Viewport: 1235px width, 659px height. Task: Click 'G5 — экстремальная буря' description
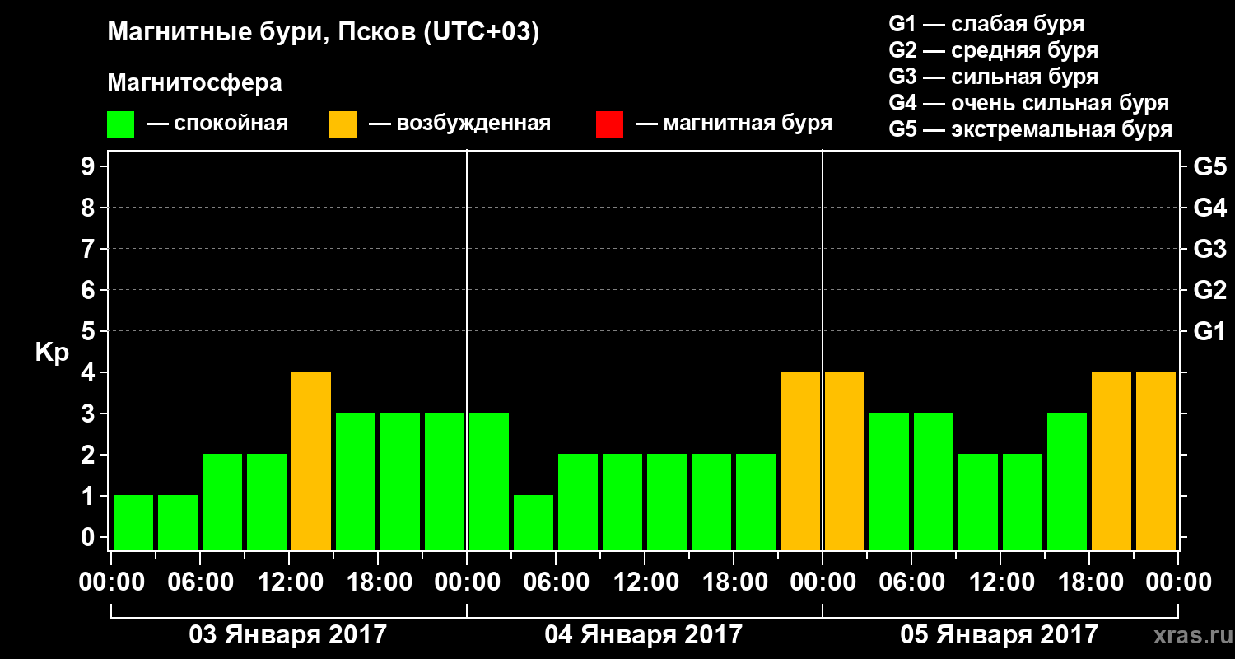pos(1031,130)
